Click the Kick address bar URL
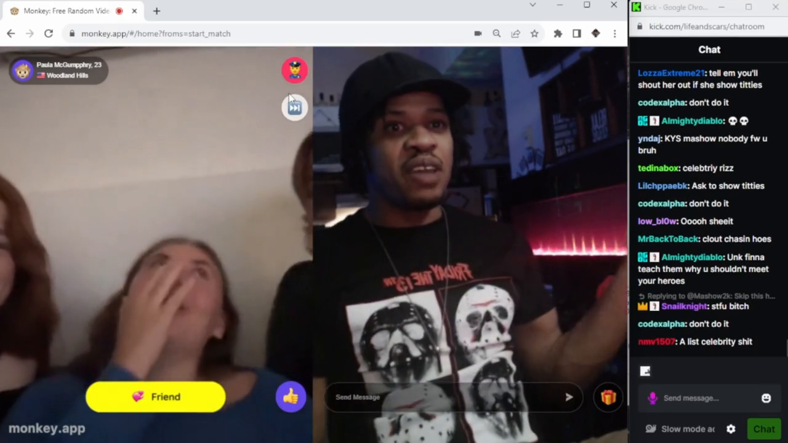Screen dimensions: 788x443 707,26
